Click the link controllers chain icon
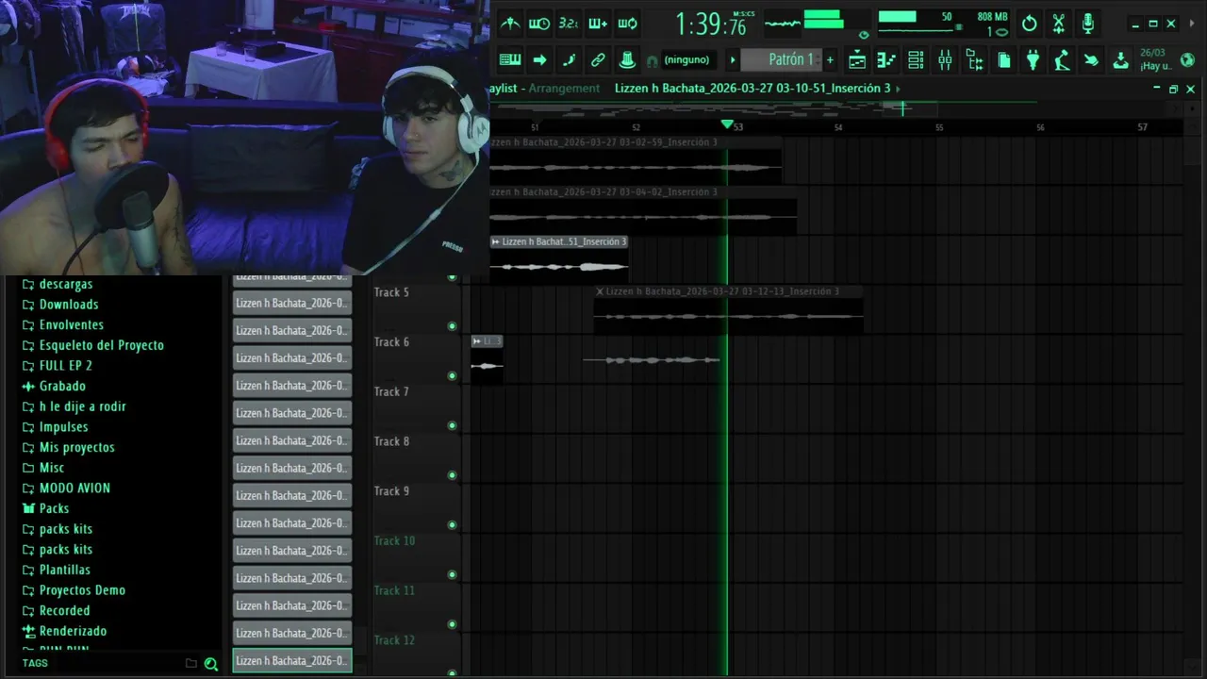 (x=598, y=59)
